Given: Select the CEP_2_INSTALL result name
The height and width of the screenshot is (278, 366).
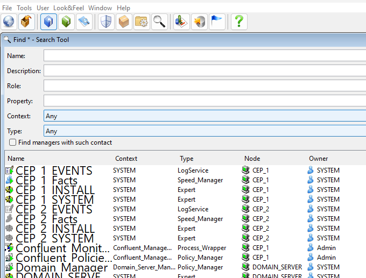Looking at the screenshot, I should (x=55, y=229).
